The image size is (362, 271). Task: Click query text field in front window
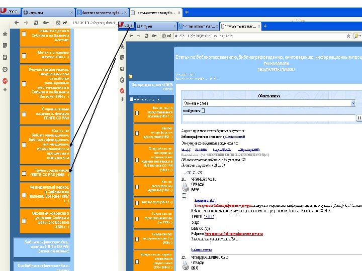(269, 118)
